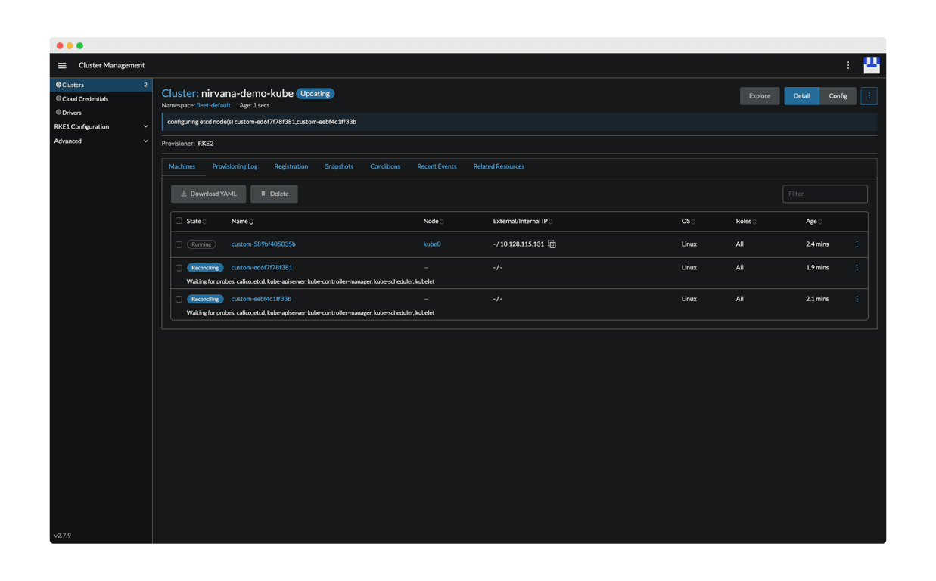Open row actions for custom-589bf405035b
The image size is (936, 581).
(857, 244)
